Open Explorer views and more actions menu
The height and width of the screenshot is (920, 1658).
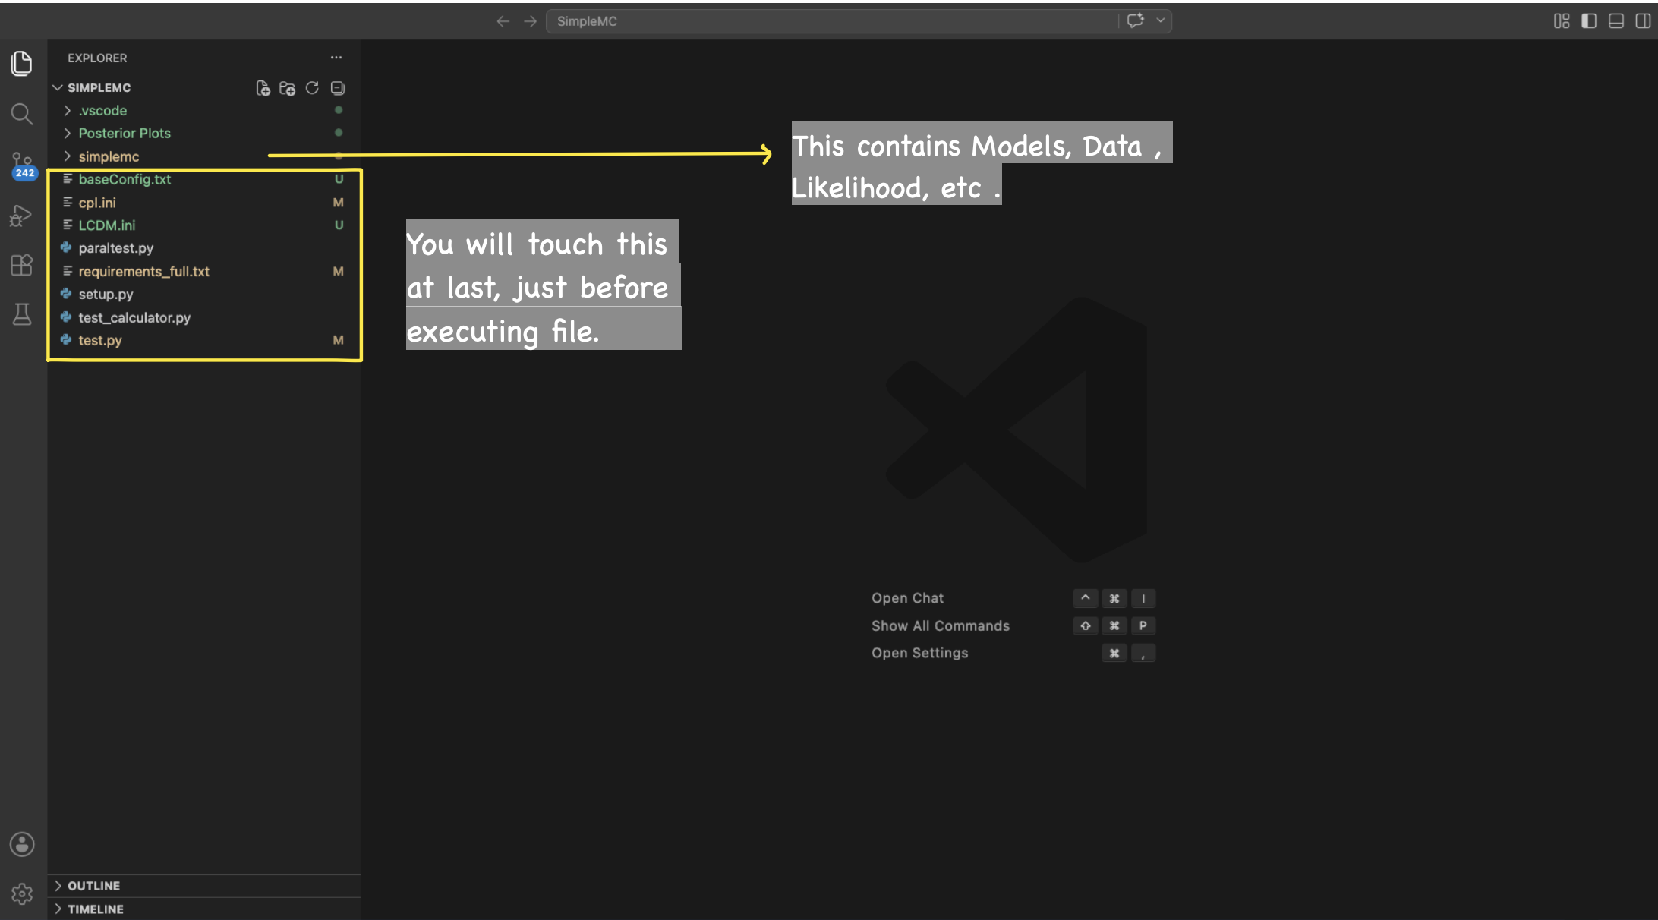pos(336,58)
